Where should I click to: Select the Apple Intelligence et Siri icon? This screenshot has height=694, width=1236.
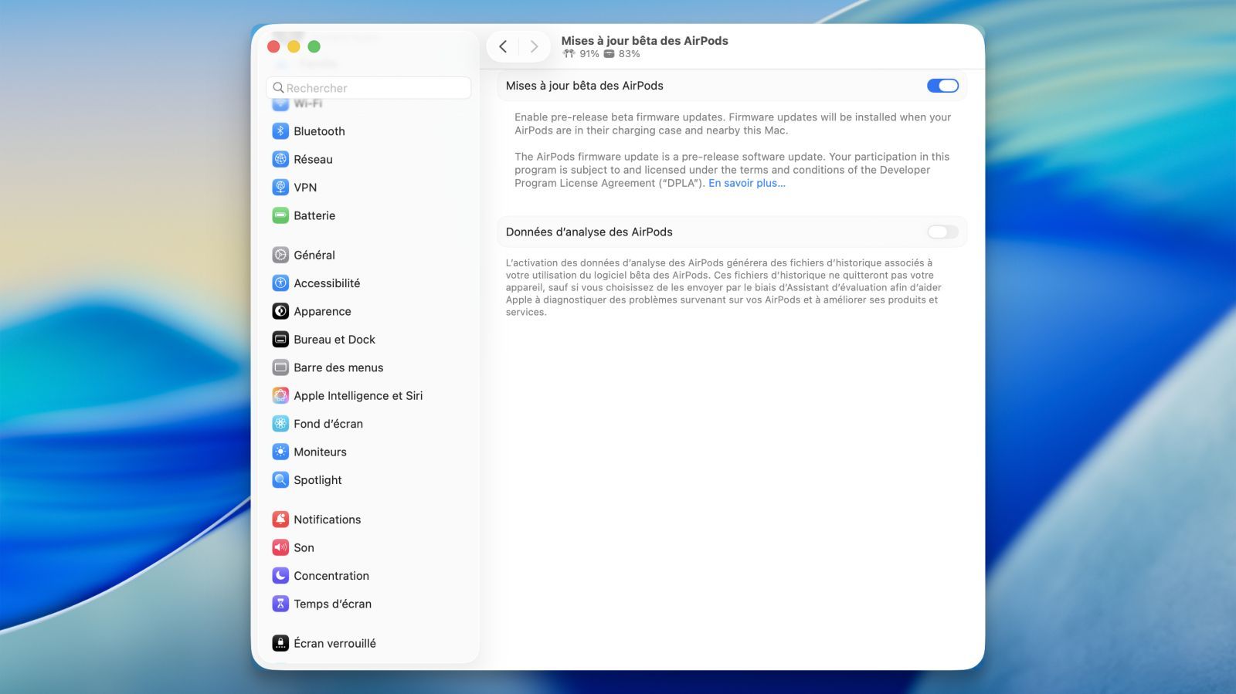[x=280, y=395]
